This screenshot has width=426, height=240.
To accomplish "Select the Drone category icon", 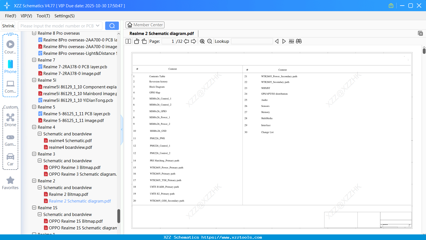I will pos(10,120).
